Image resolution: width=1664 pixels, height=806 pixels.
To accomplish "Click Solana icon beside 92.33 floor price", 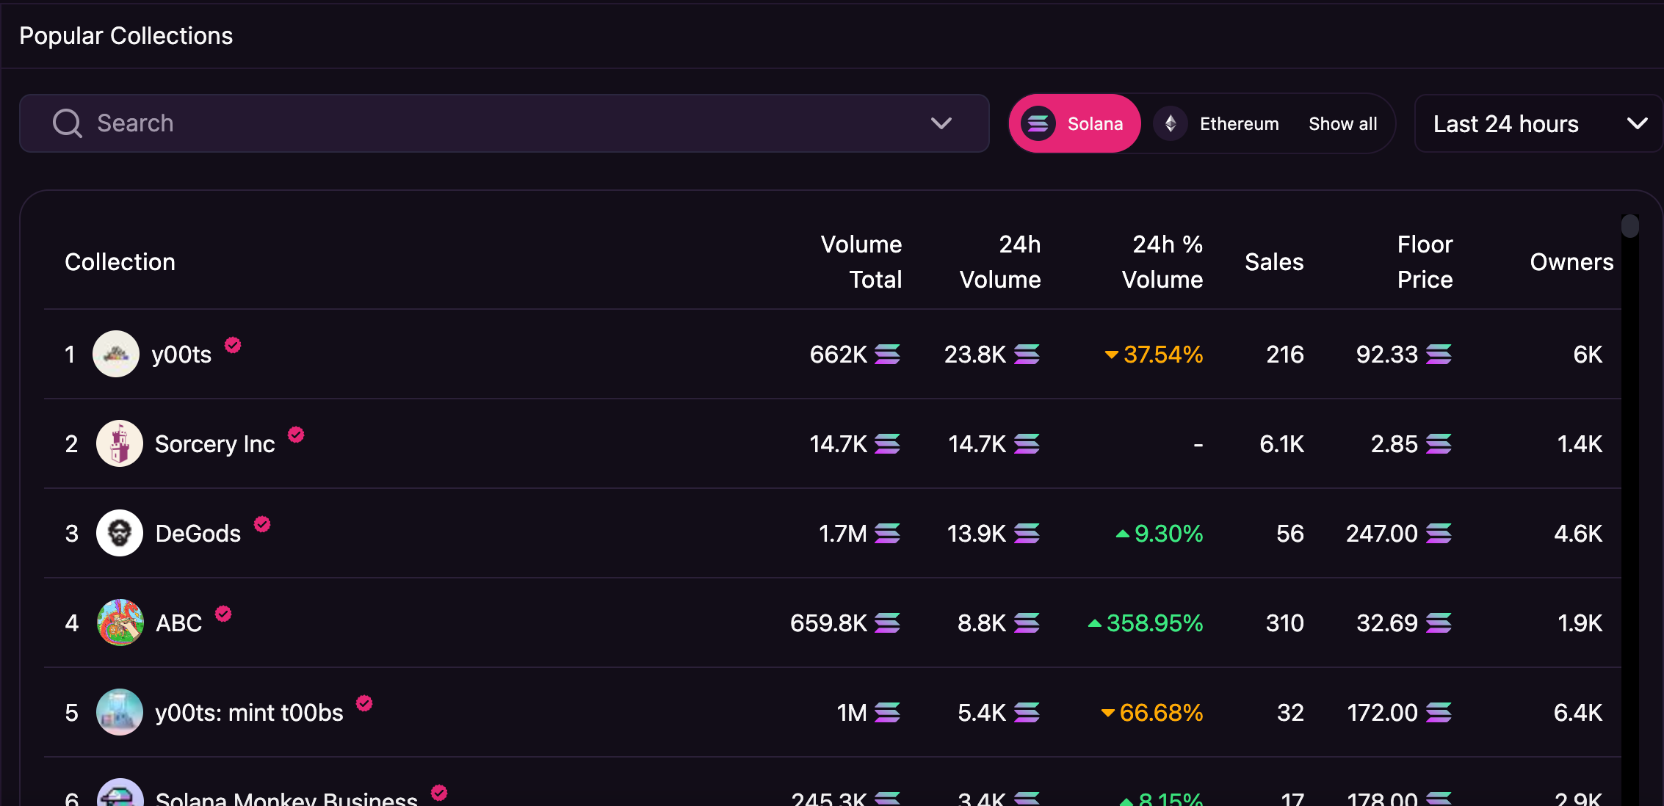I will (1439, 355).
